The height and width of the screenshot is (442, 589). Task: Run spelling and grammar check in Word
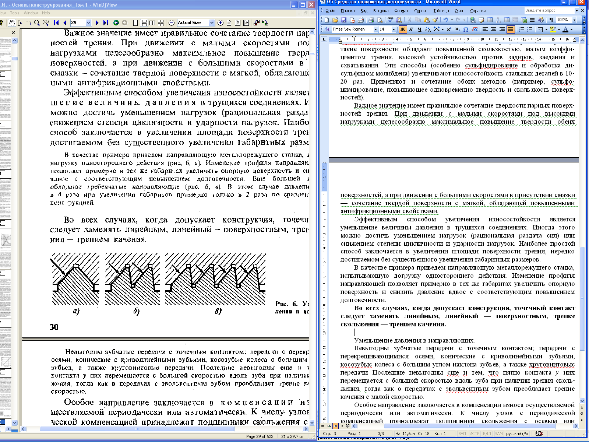[x=390, y=20]
